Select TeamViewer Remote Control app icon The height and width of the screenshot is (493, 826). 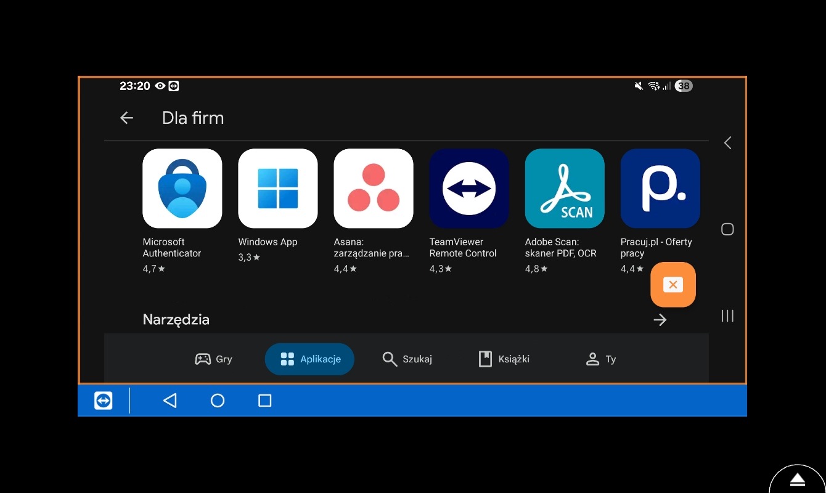pyautogui.click(x=468, y=189)
